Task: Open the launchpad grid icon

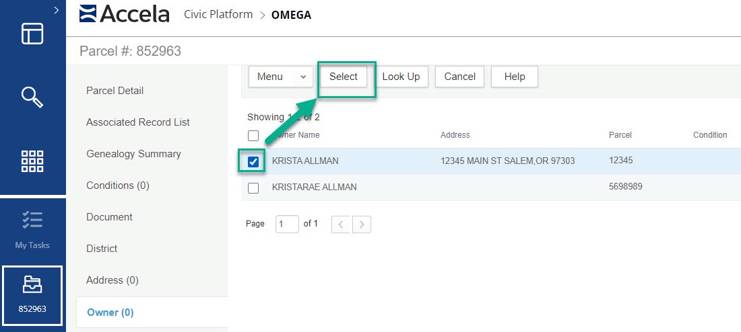Action: pos(32,161)
